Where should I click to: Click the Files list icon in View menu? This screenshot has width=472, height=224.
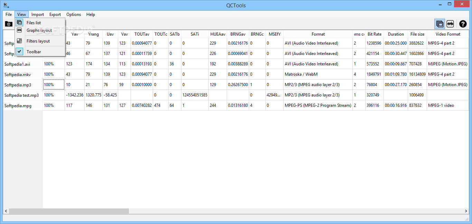(19, 23)
